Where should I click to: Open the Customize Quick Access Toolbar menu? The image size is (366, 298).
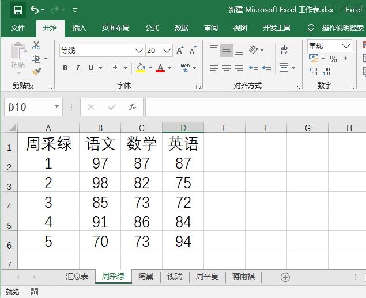pyautogui.click(x=75, y=10)
